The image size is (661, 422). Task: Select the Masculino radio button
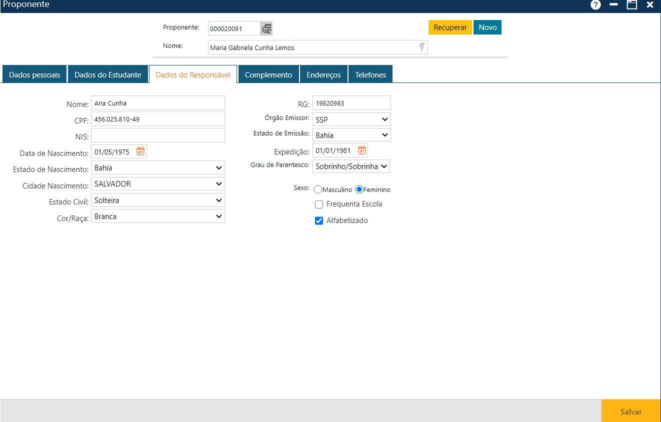point(318,189)
